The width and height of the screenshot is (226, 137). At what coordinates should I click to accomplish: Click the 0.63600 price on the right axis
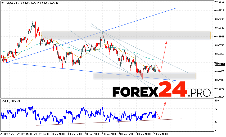tap(219, 97)
